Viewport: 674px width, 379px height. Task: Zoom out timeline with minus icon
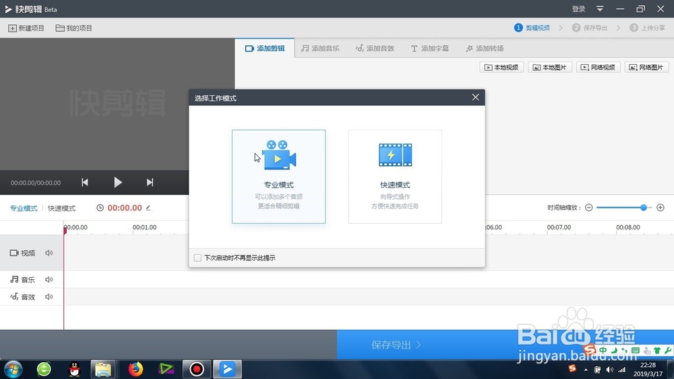pyautogui.click(x=589, y=208)
